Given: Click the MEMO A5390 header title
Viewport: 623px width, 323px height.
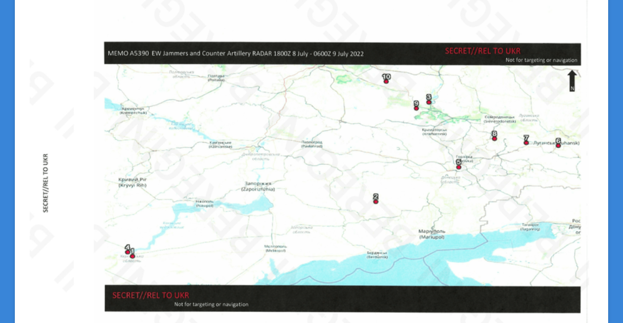Looking at the screenshot, I should [x=236, y=53].
